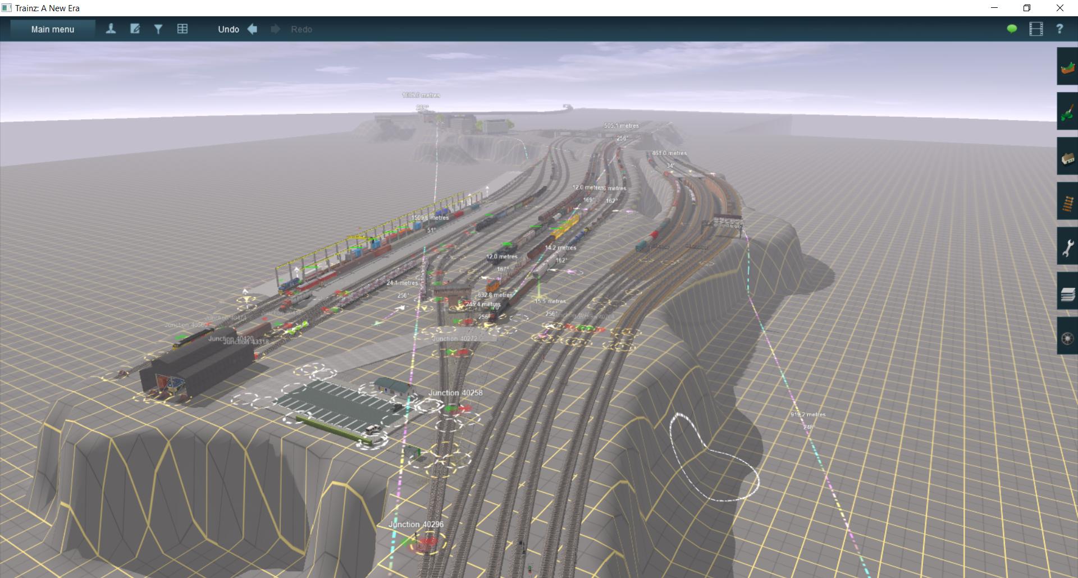
Task: Select the Junction 40258 label
Action: point(455,393)
